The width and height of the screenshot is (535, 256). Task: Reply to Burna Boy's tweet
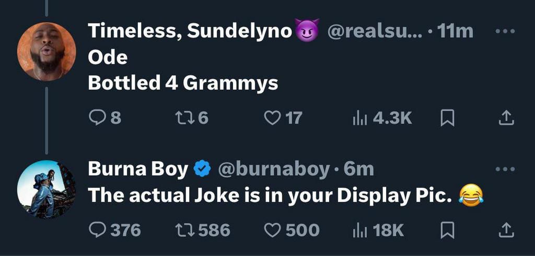click(x=97, y=229)
